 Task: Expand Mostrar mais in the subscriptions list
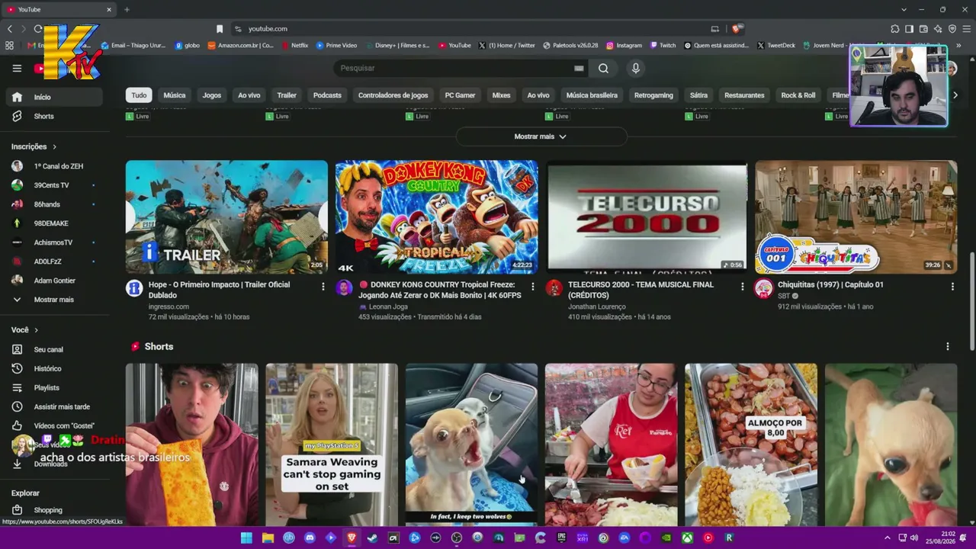click(53, 300)
